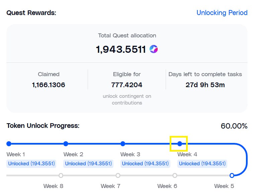Viewport: 254px width, 194px height.
Task: Click the 27d 9h 53m countdown
Action: click(205, 85)
